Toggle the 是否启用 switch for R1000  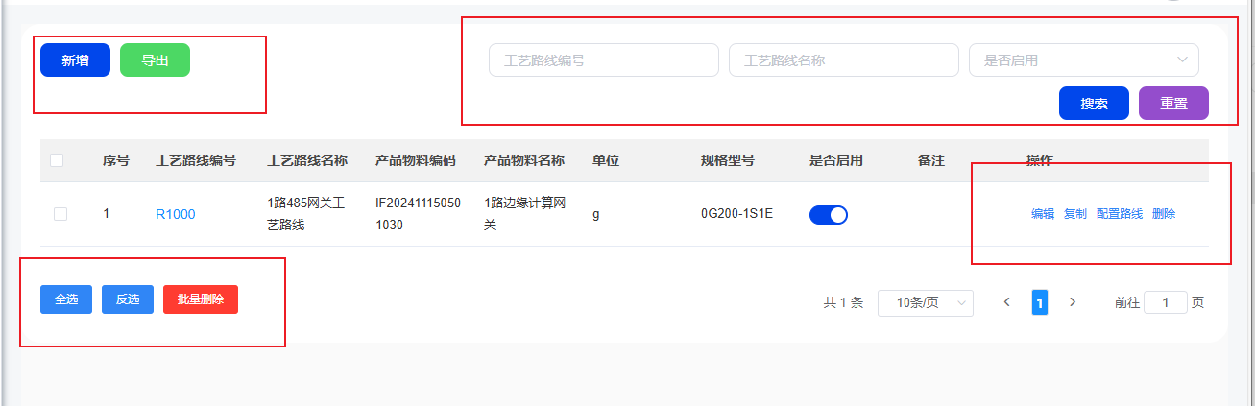coord(828,215)
